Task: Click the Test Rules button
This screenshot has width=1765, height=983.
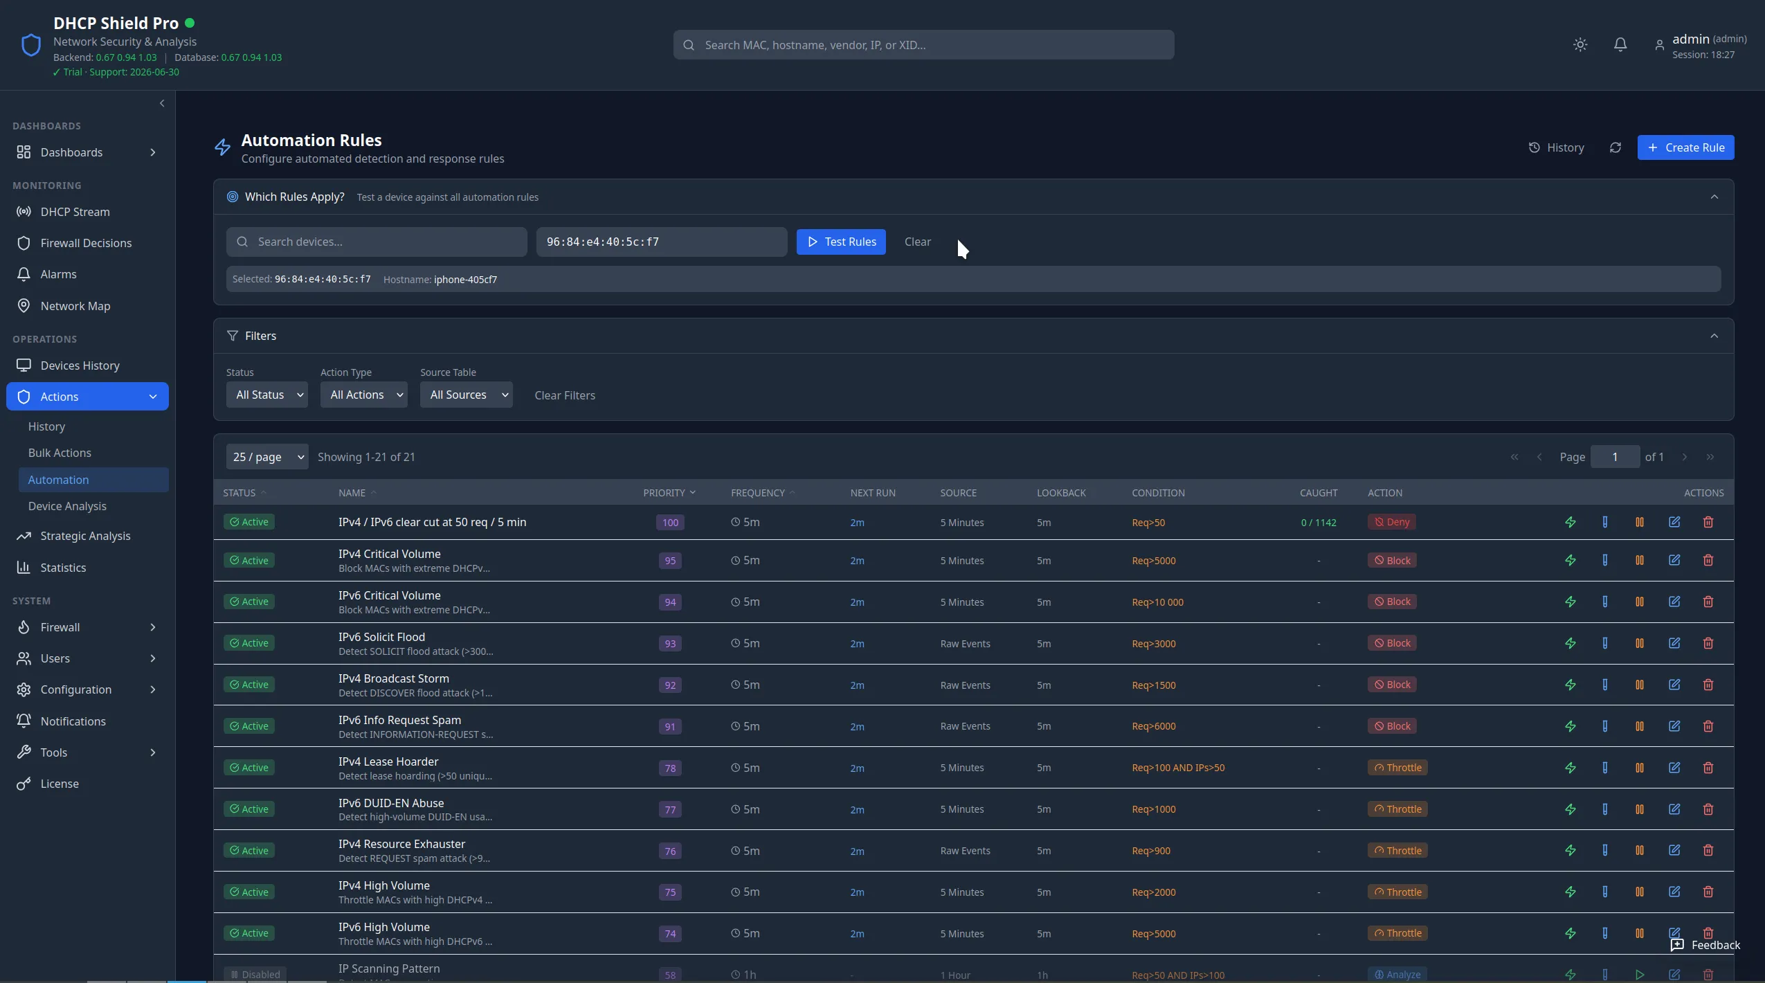Action: click(841, 242)
